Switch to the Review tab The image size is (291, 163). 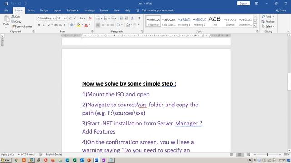pyautogui.click(x=104, y=10)
